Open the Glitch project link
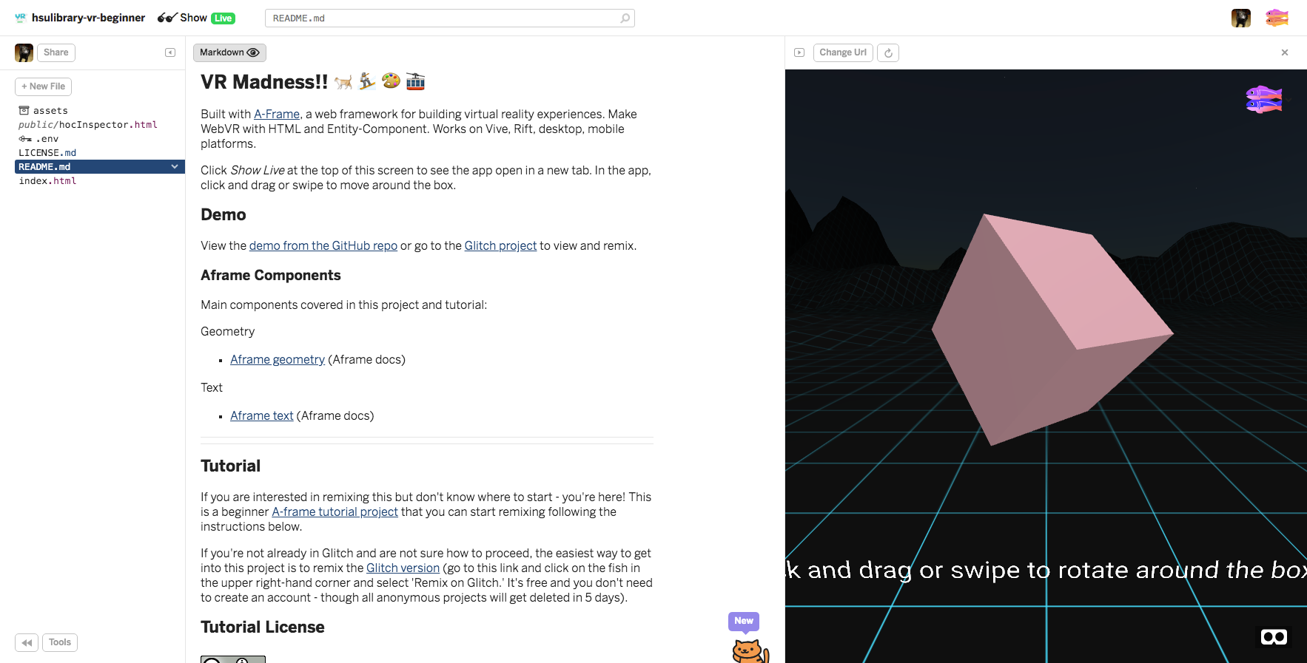 pyautogui.click(x=500, y=245)
